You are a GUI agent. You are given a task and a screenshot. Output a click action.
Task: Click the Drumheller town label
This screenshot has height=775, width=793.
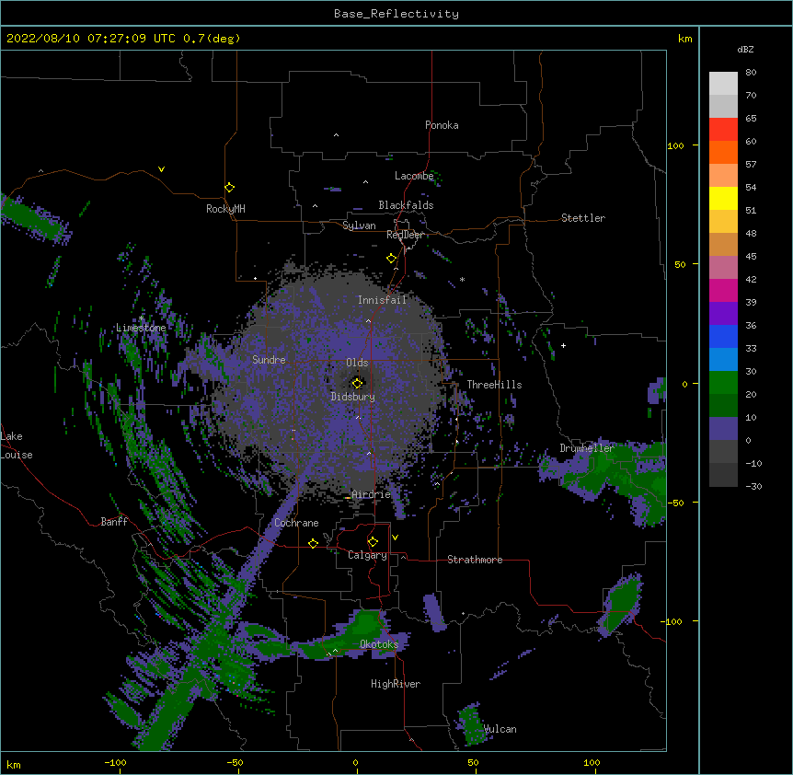click(x=587, y=448)
